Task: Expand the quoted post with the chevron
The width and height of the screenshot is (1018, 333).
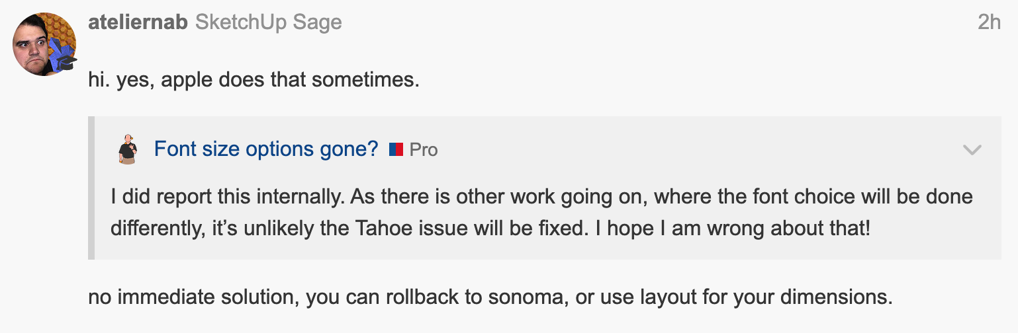Action: click(972, 150)
